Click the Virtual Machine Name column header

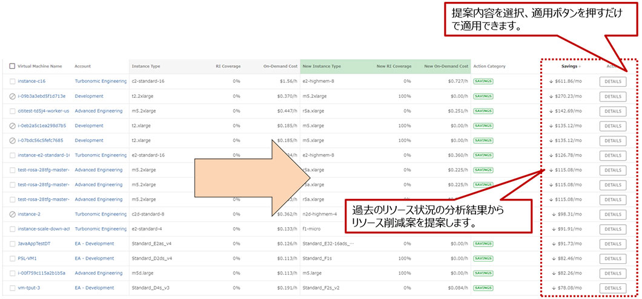[40, 66]
